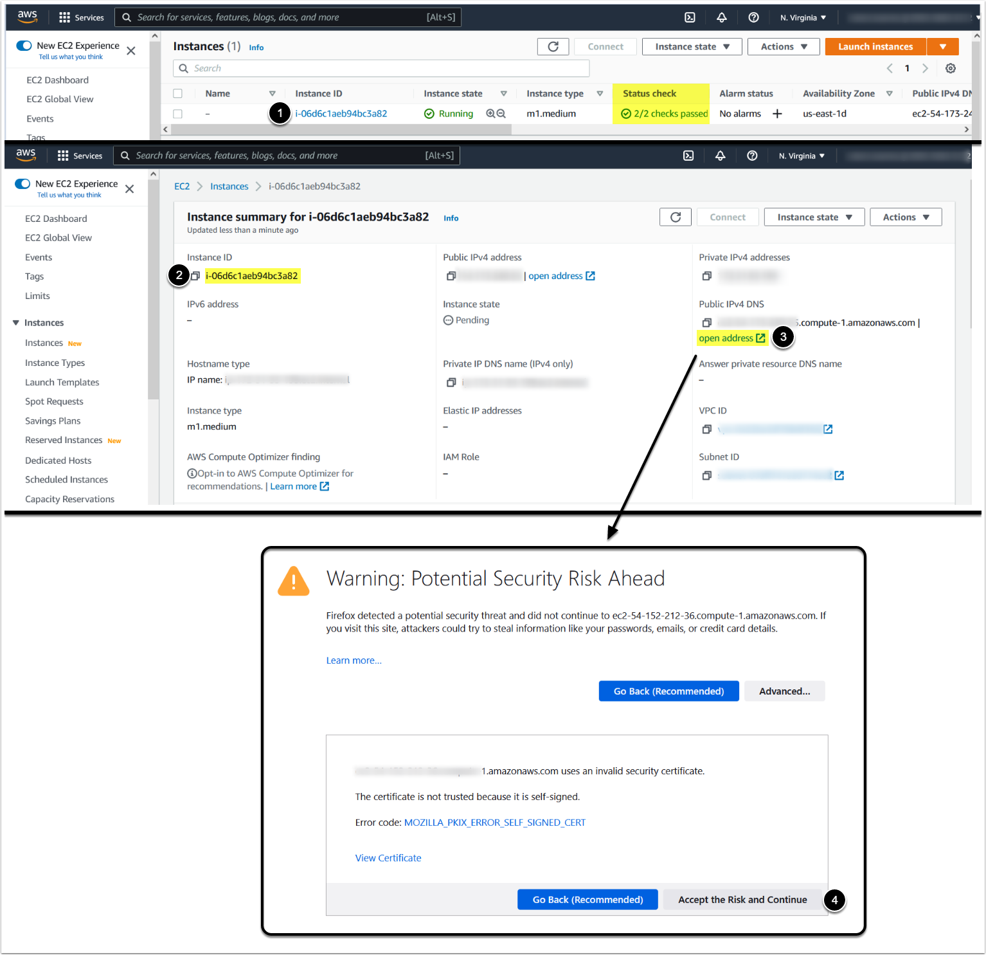Click open address link beside Public IPv4 address
The image size is (986, 955).
pos(562,276)
